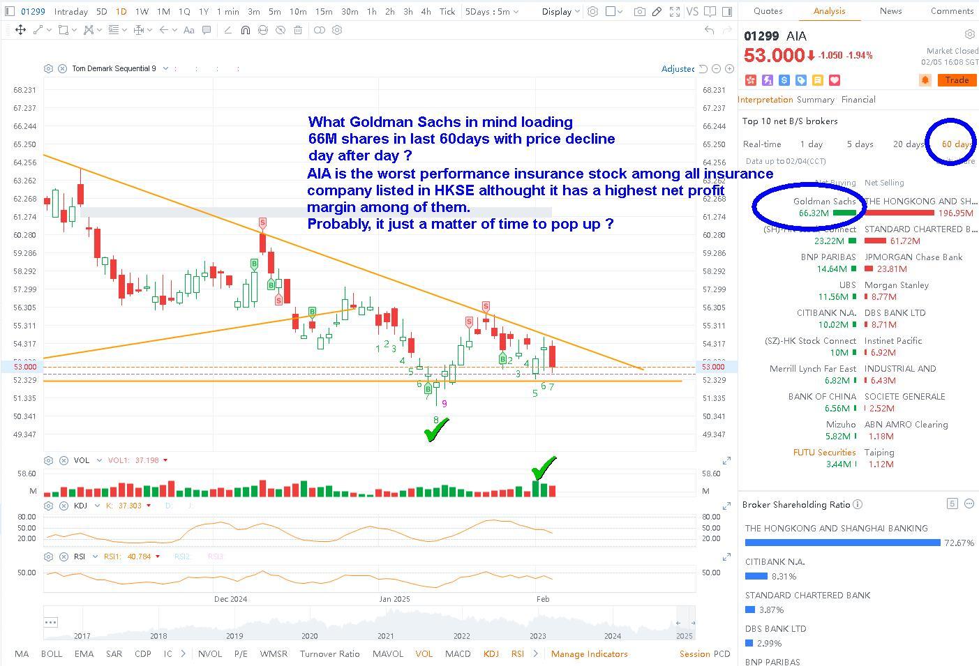Open Tom Demark Sequential indicator settings
Screen dimensions: 979x666
[x=48, y=68]
